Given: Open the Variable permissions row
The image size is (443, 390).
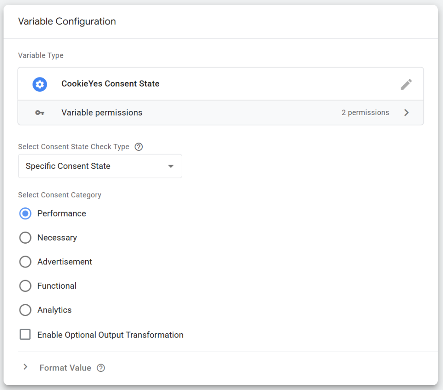Looking at the screenshot, I should (x=221, y=113).
